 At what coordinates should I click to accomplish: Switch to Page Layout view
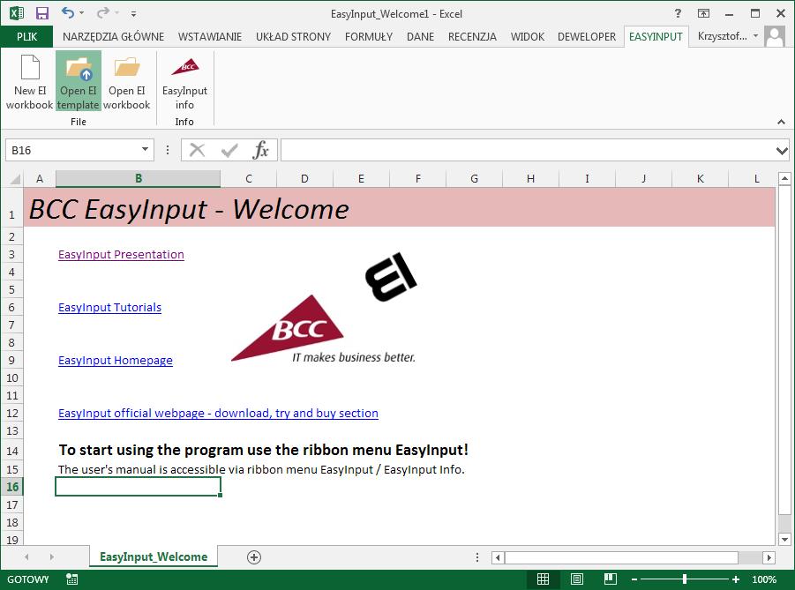(577, 579)
